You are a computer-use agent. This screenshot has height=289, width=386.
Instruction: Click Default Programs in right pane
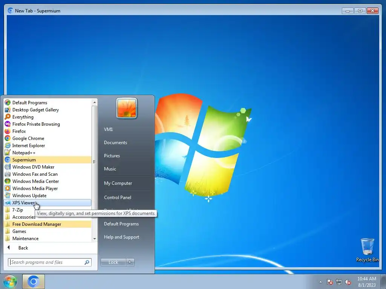(x=121, y=224)
